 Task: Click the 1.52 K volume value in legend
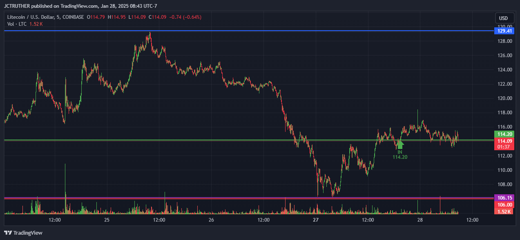pos(35,24)
